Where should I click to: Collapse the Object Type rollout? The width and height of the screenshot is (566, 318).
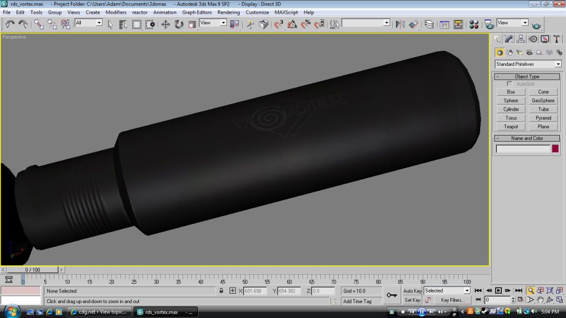coord(527,77)
